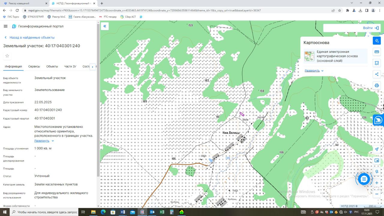Image resolution: width=384 pixels, height=216 pixels.
Task: Toggle the browser side panel
Action: tap(367, 10)
